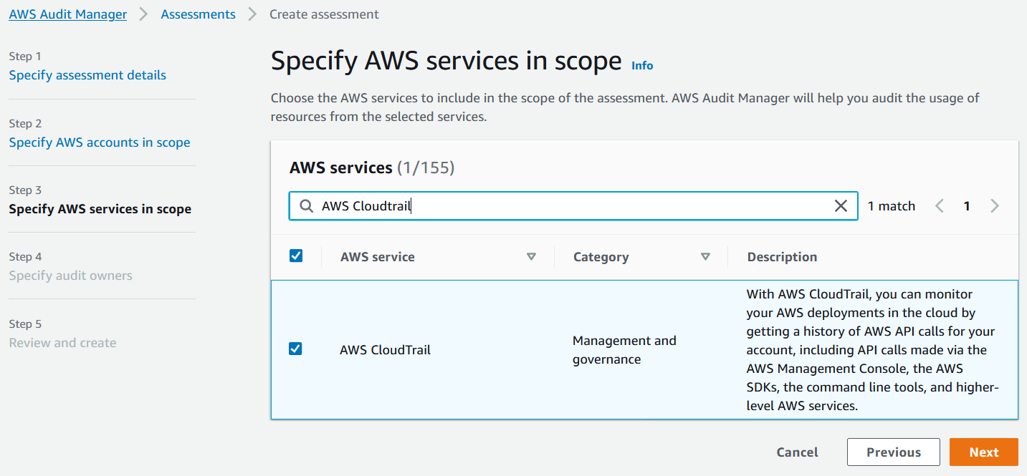The width and height of the screenshot is (1027, 476).
Task: Click the Description column header
Action: pyautogui.click(x=782, y=257)
